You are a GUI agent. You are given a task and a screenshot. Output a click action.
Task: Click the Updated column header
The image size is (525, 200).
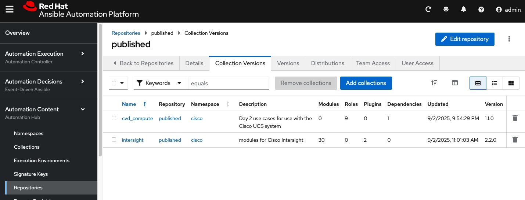[438, 104]
